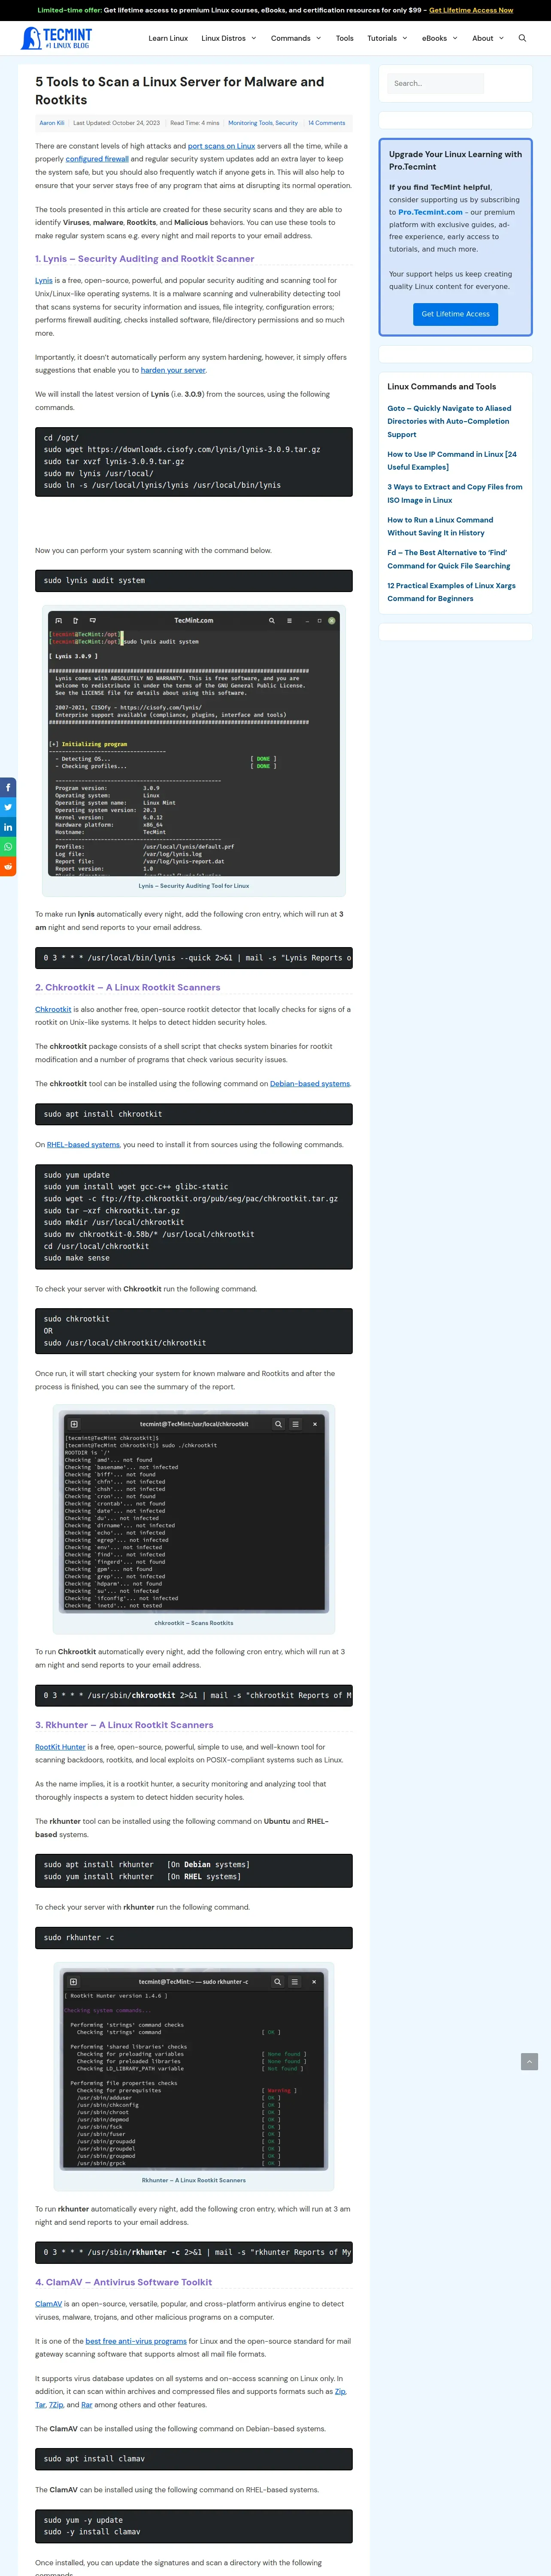The width and height of the screenshot is (551, 2576).
Task: Expand the Linux Distros menu
Action: point(229,38)
